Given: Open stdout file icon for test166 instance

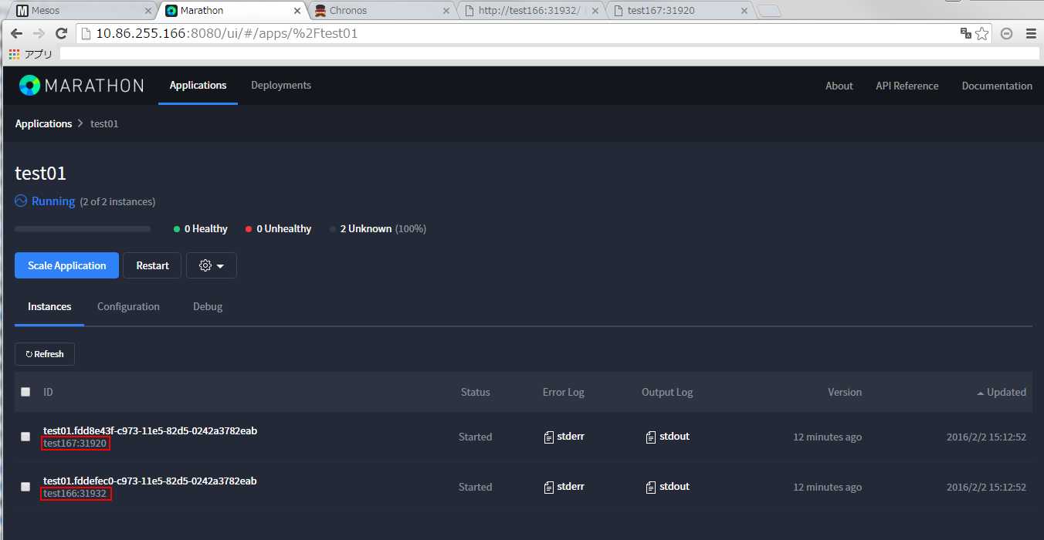Looking at the screenshot, I should tap(651, 488).
